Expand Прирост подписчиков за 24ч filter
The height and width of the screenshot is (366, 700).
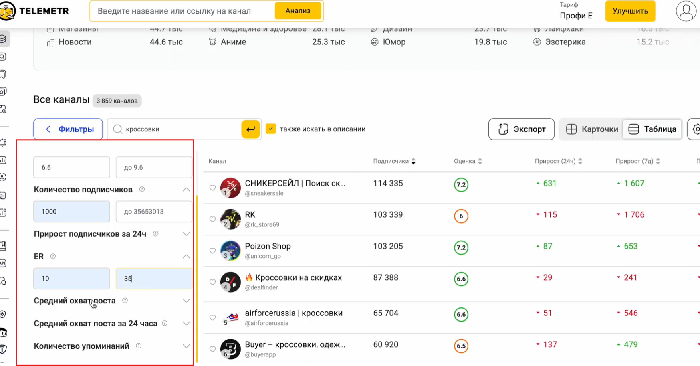coord(186,234)
